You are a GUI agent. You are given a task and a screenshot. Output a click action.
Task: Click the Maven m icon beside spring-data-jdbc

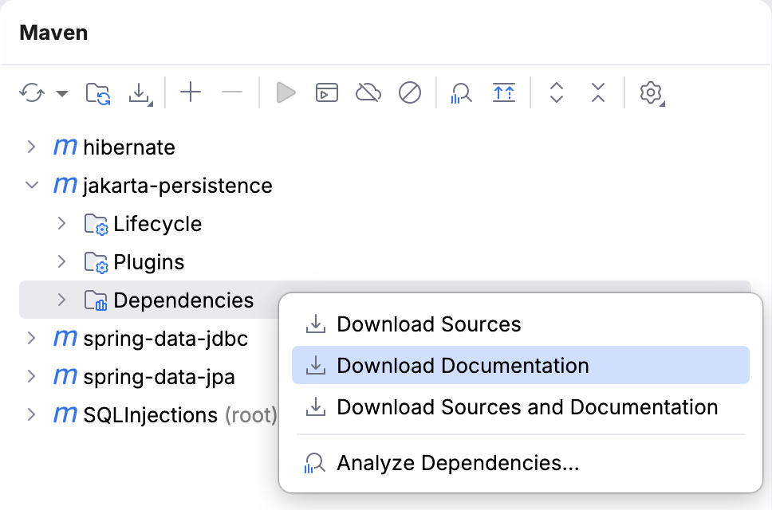click(x=65, y=339)
